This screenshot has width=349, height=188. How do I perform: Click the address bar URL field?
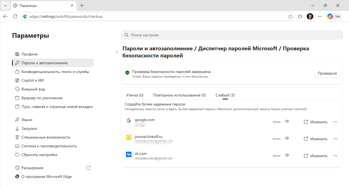pos(158,16)
